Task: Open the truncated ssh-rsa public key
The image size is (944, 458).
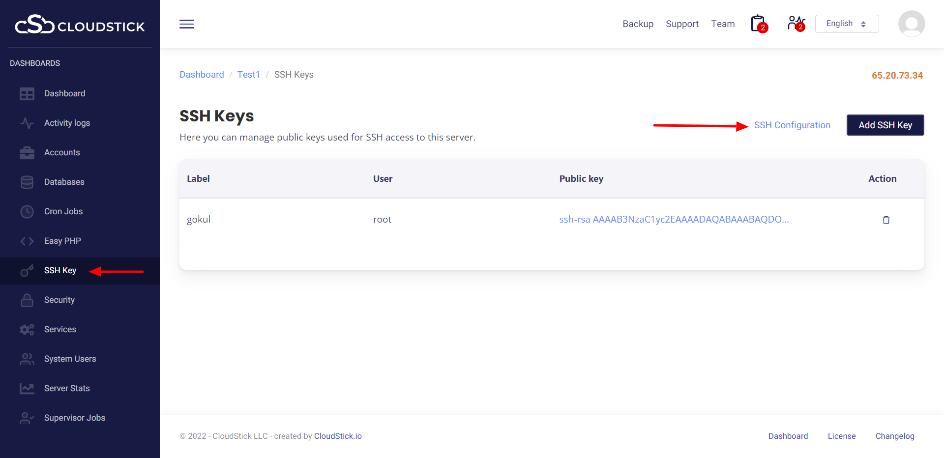Action: click(x=674, y=219)
